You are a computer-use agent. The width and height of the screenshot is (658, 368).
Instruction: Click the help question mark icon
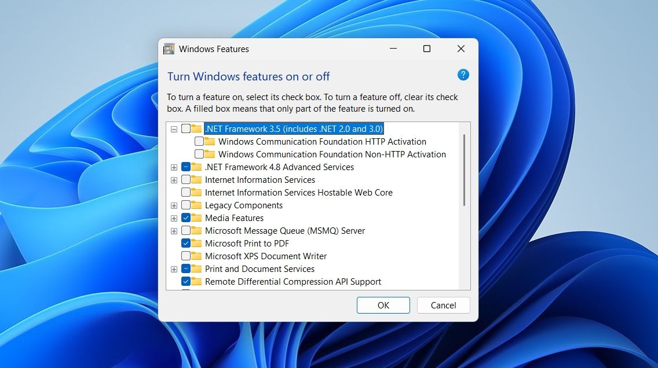(463, 75)
